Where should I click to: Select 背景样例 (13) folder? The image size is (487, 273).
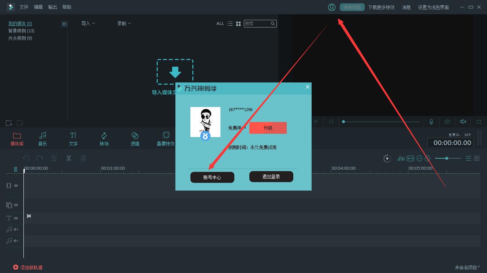click(x=21, y=31)
